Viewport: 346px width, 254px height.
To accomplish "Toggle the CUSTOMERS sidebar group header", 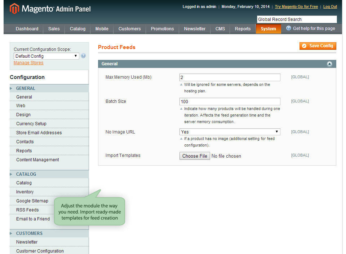I will click(49, 233).
